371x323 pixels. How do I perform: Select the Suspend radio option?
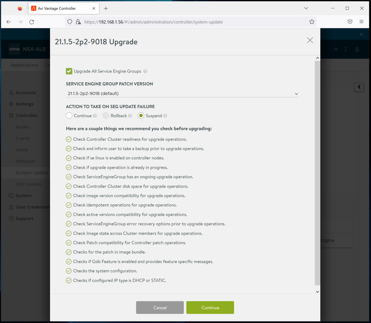141,116
